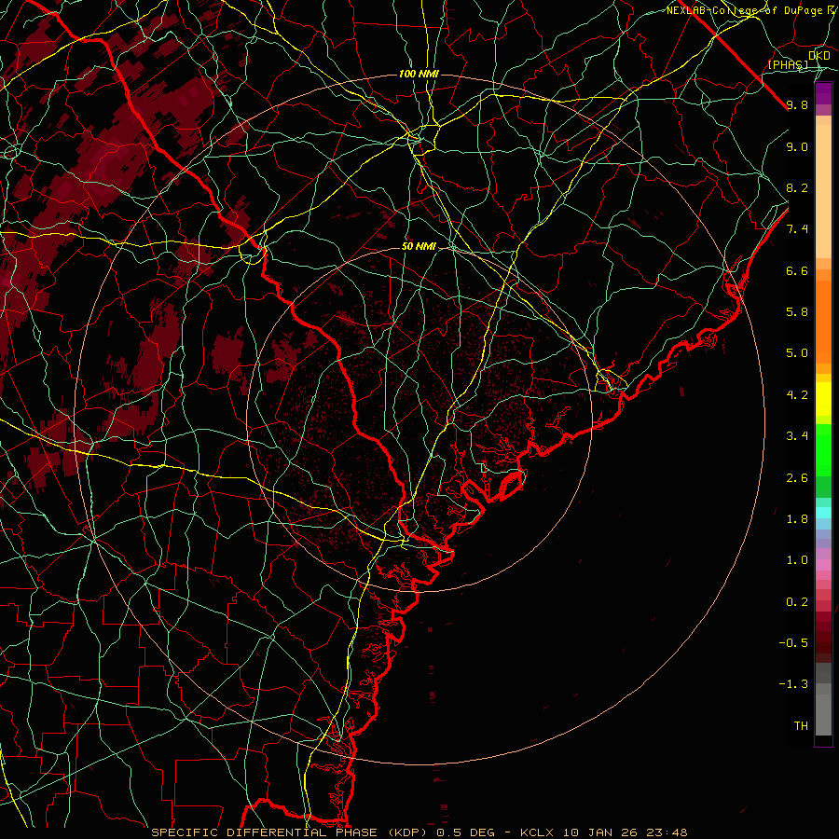This screenshot has width=839, height=839.
Task: Click the 9.0 value on the color scale
Action: tap(797, 146)
